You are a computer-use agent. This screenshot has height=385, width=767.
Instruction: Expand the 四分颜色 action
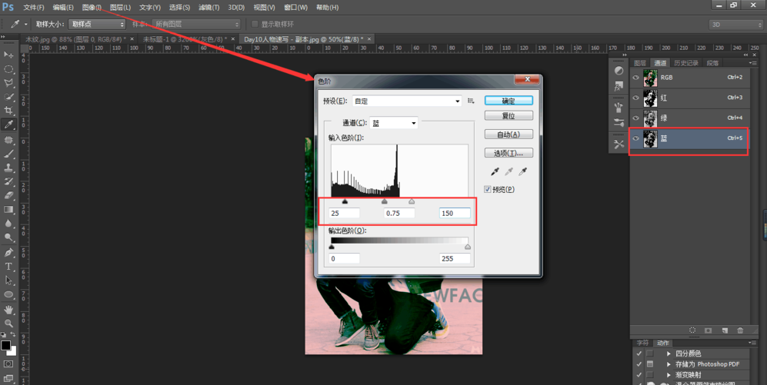click(x=669, y=353)
